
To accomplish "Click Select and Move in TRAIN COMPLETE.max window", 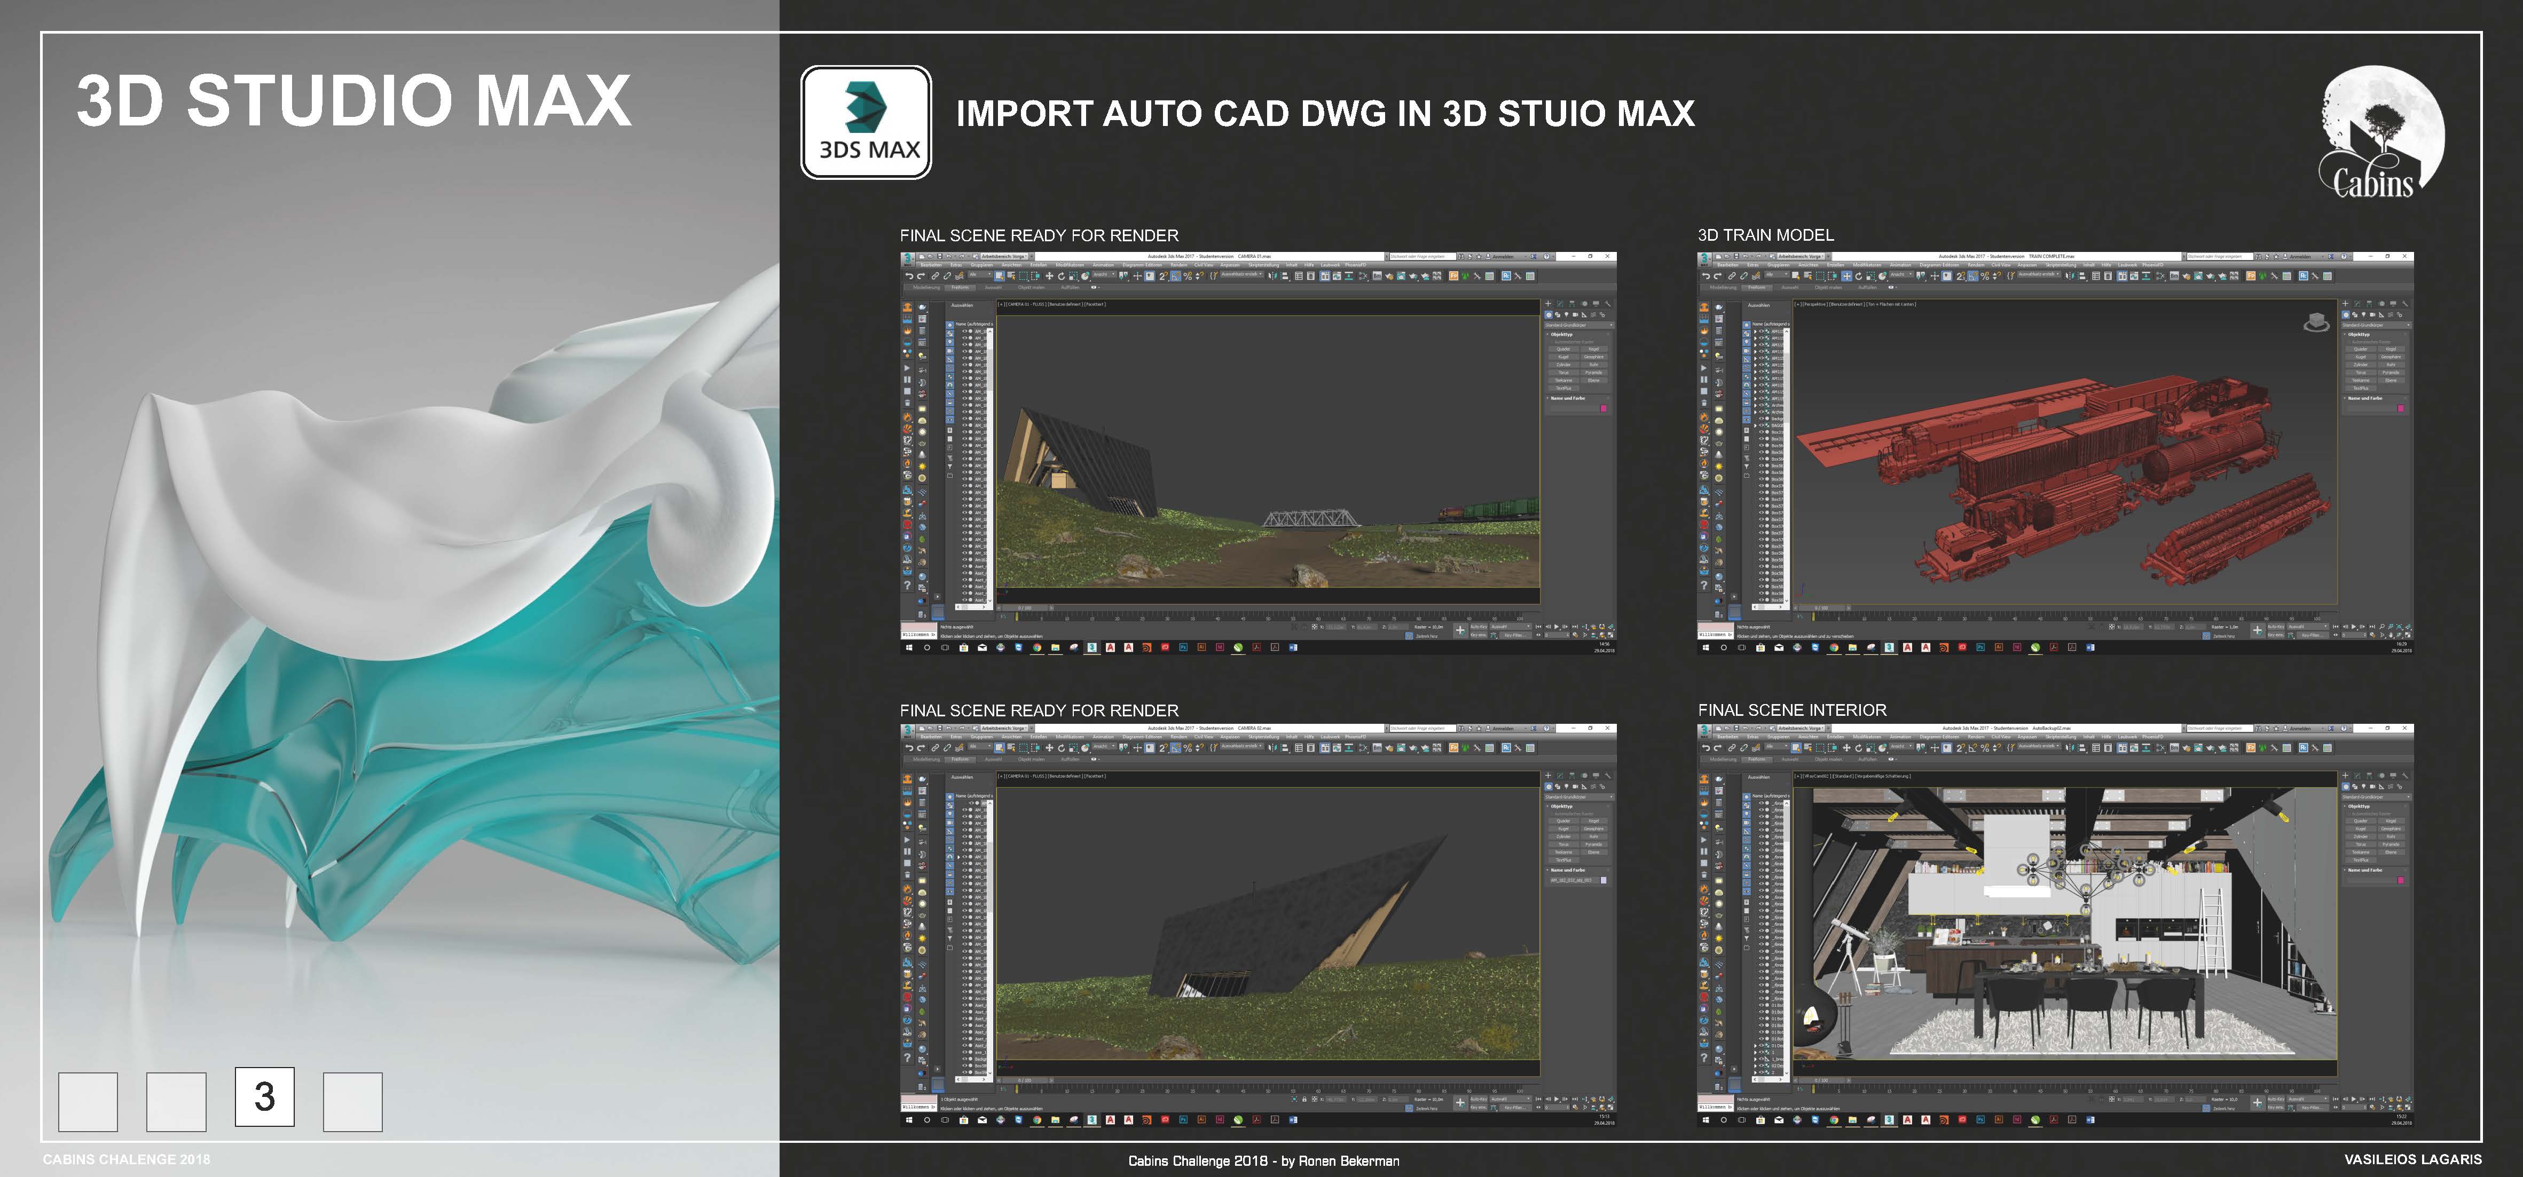I will point(1847,276).
